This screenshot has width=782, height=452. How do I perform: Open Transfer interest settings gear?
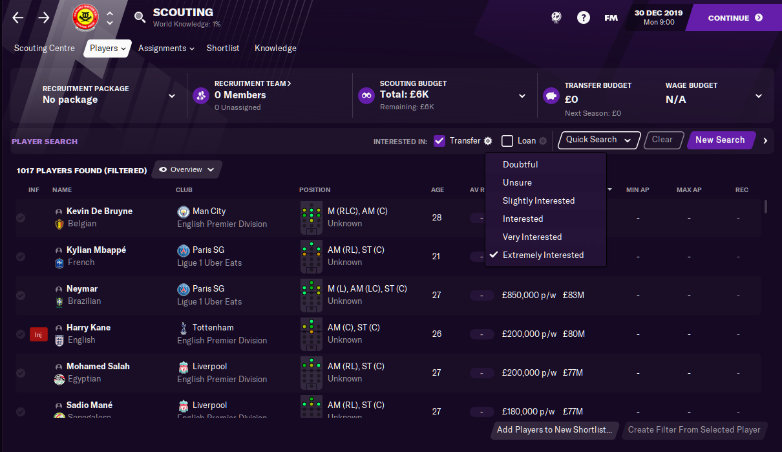tap(488, 141)
